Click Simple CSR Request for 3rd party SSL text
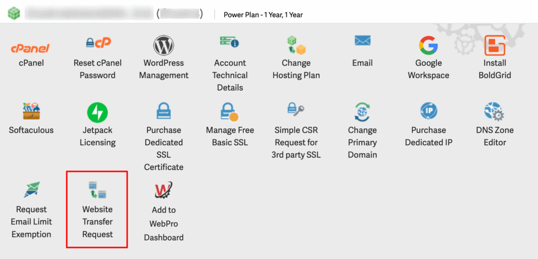Image resolution: width=538 pixels, height=259 pixels. 296,143
